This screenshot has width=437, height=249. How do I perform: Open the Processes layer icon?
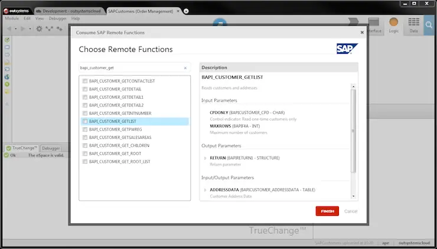353,22
